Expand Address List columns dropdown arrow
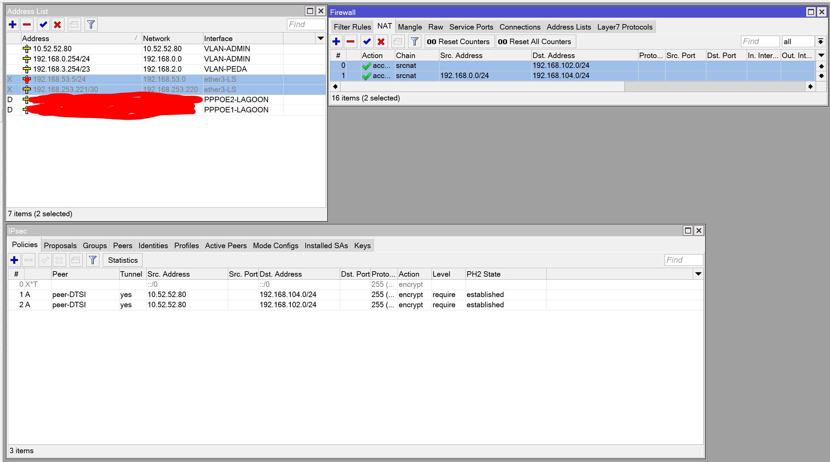 click(321, 38)
